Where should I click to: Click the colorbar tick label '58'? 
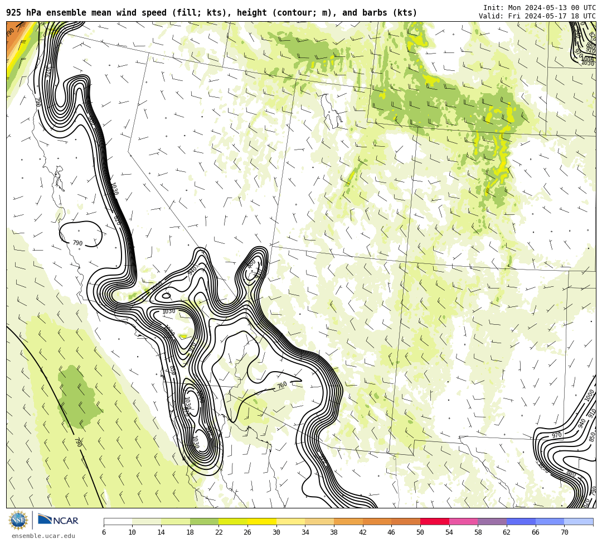click(x=478, y=532)
